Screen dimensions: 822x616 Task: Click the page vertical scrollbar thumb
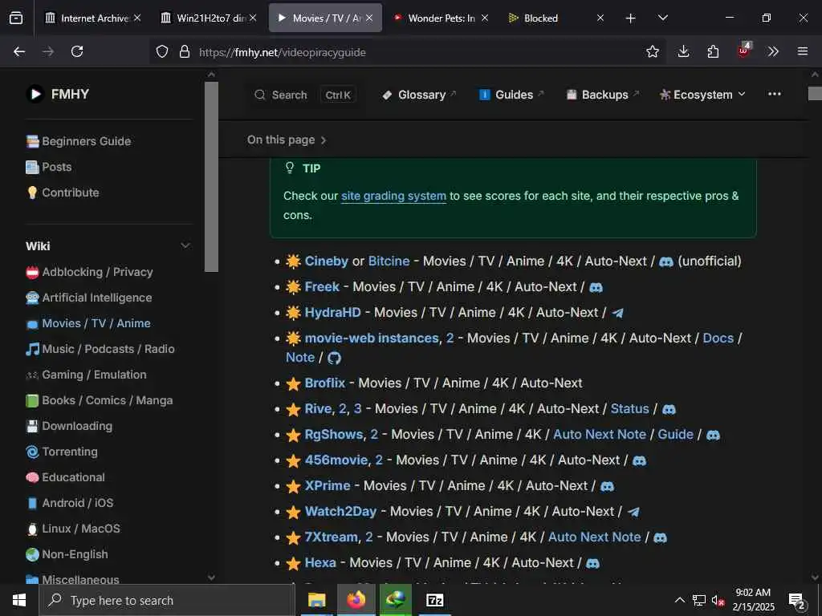click(x=815, y=94)
